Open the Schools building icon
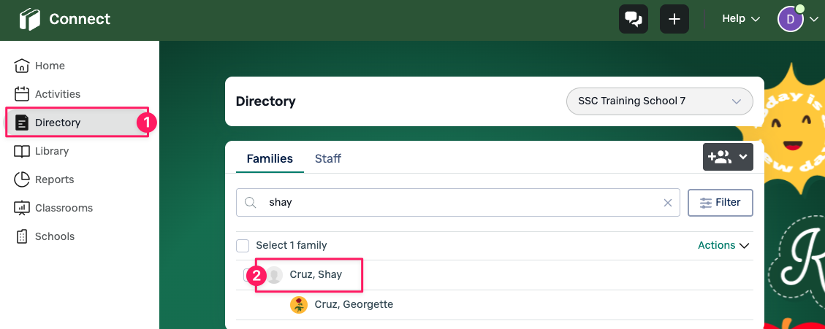The width and height of the screenshot is (825, 329). pos(22,236)
